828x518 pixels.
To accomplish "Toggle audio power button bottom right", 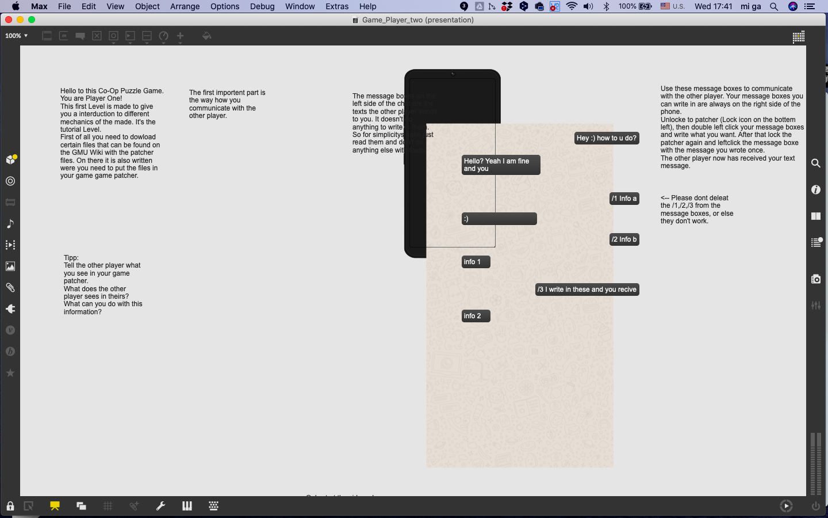I will pos(815,506).
